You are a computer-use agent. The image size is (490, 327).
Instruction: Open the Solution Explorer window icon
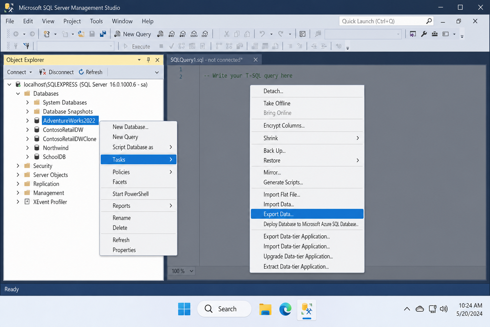[x=413, y=34]
